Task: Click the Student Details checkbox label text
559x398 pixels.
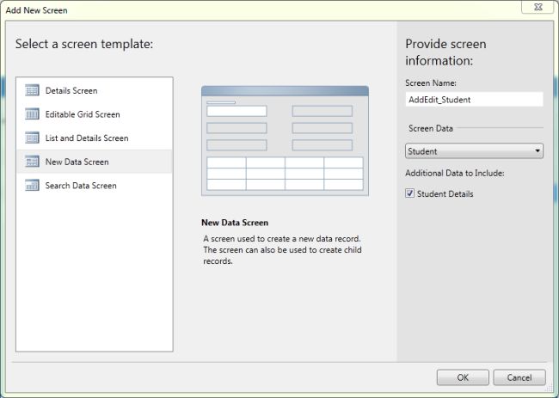Action: click(445, 193)
